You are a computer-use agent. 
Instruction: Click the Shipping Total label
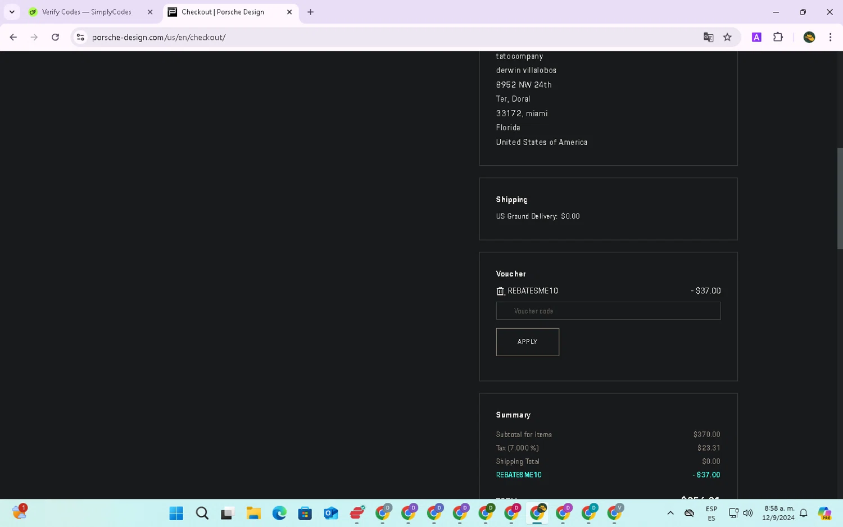point(518,461)
